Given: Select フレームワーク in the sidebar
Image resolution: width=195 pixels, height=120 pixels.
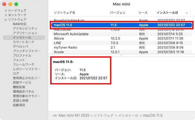Looking at the screenshot, I should click(23, 64).
